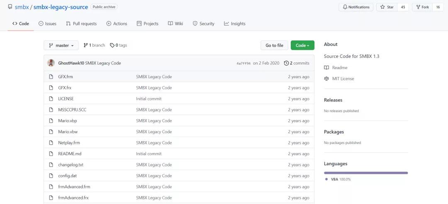Click the tag icon beside 0 tags
This screenshot has width=448, height=204.
[112, 45]
